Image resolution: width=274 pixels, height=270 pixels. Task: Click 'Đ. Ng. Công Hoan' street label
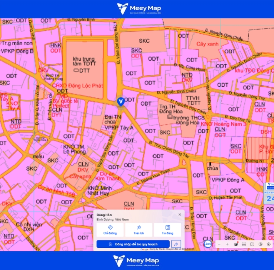coord(190,67)
